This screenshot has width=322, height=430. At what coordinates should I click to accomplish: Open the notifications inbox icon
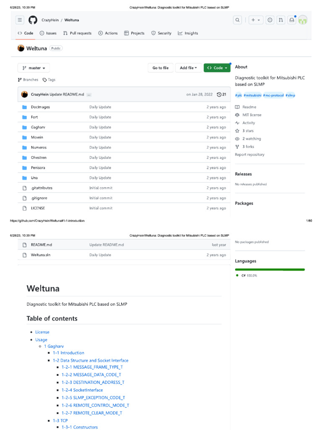pos(291,20)
